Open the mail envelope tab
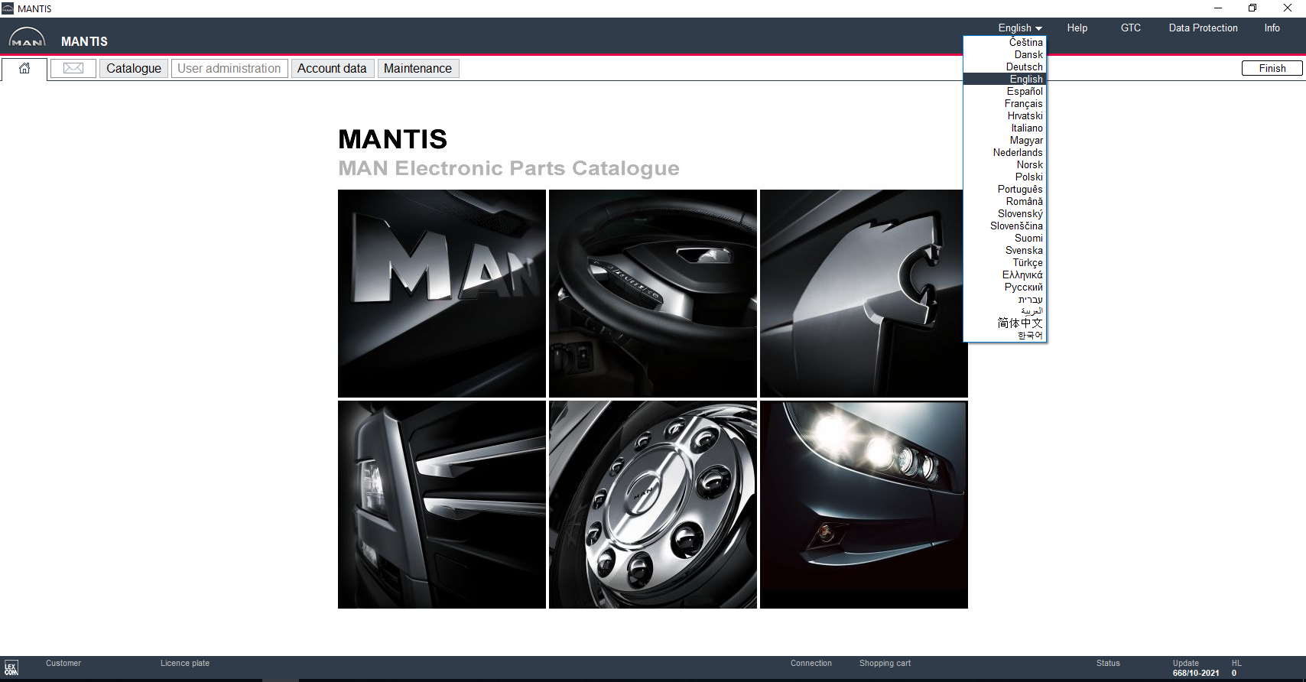This screenshot has width=1306, height=682. click(73, 68)
